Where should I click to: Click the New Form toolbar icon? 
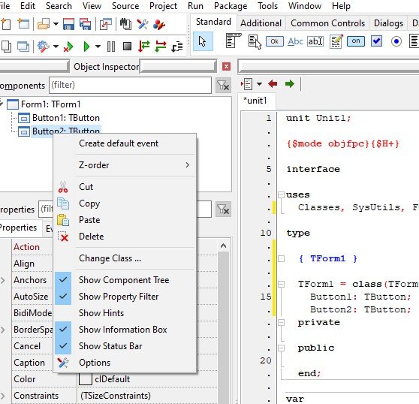23,24
